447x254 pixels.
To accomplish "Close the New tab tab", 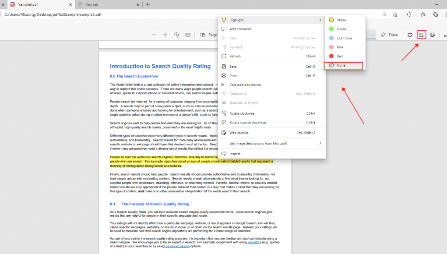I will pos(138,4).
